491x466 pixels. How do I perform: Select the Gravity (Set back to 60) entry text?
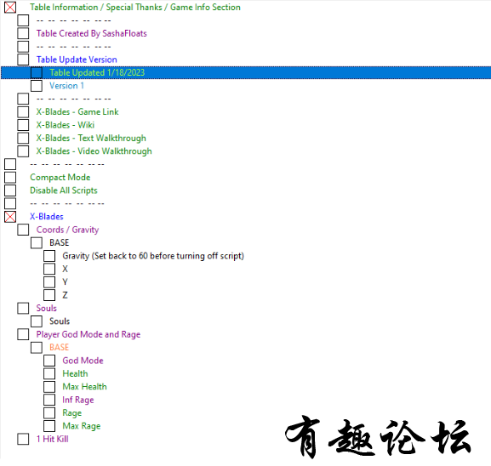tap(153, 256)
